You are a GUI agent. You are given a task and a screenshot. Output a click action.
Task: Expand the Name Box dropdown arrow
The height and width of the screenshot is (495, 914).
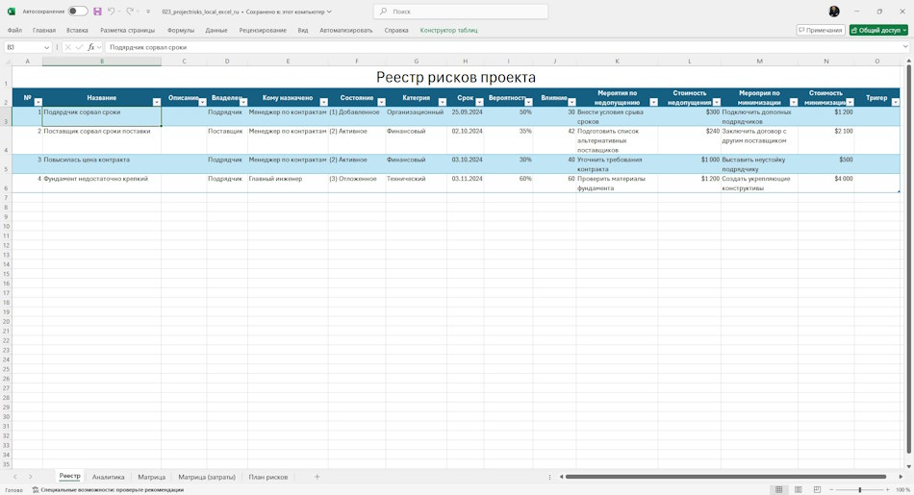pos(46,47)
